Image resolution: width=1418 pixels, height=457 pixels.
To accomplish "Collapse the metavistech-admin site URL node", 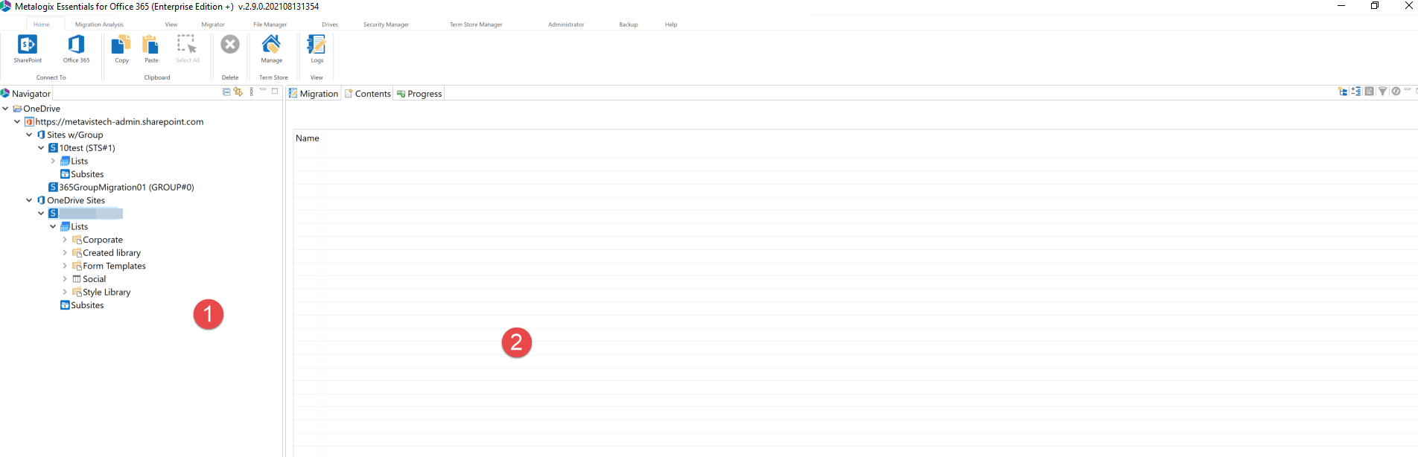I will tap(17, 121).
